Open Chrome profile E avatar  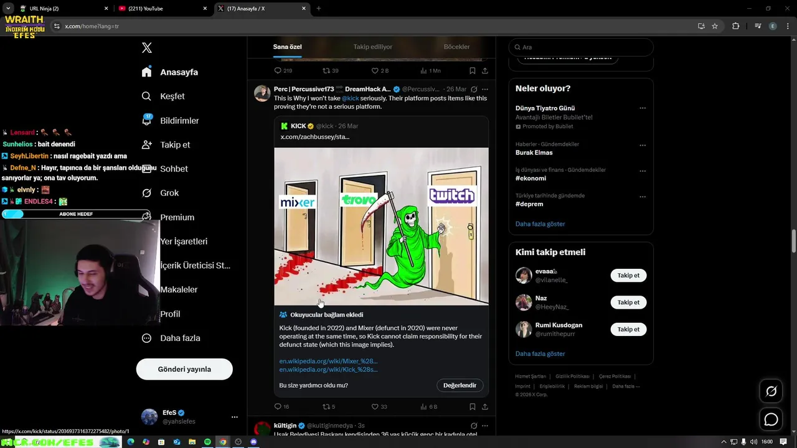coord(773,26)
